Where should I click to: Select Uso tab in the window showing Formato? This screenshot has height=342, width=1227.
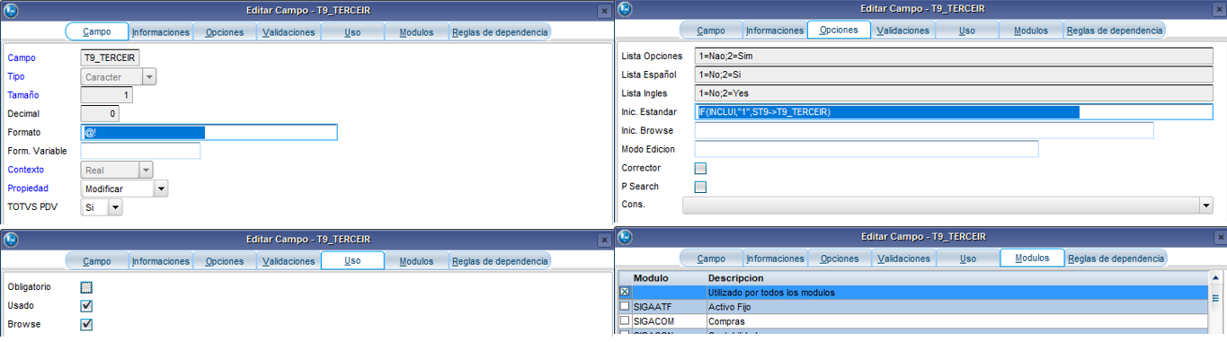point(352,31)
